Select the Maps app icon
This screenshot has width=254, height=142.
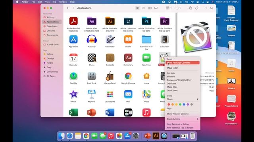click(146, 94)
